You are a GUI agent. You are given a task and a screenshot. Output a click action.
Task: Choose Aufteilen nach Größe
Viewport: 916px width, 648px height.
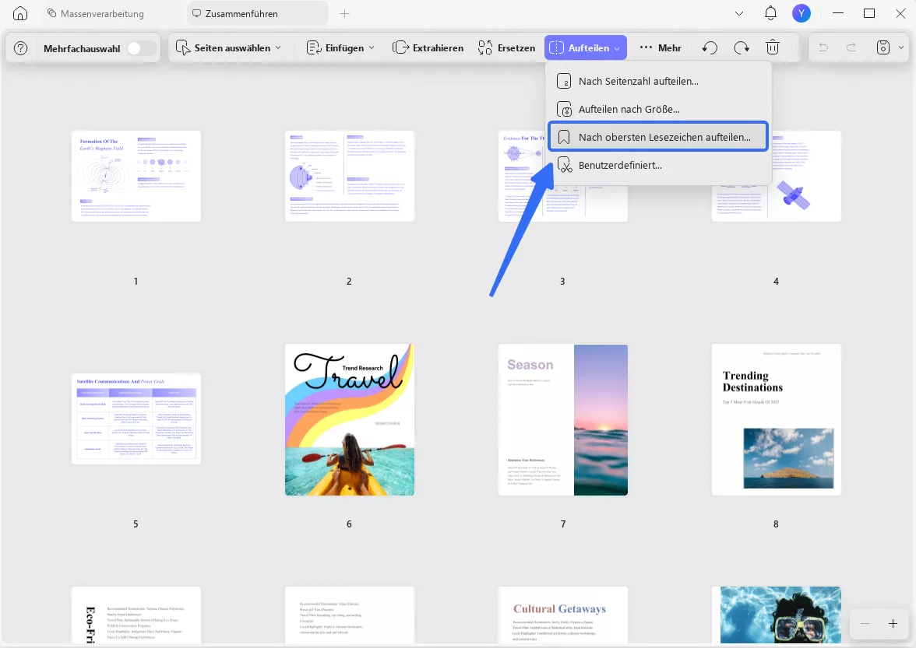657,109
